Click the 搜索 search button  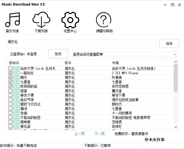[169, 43]
